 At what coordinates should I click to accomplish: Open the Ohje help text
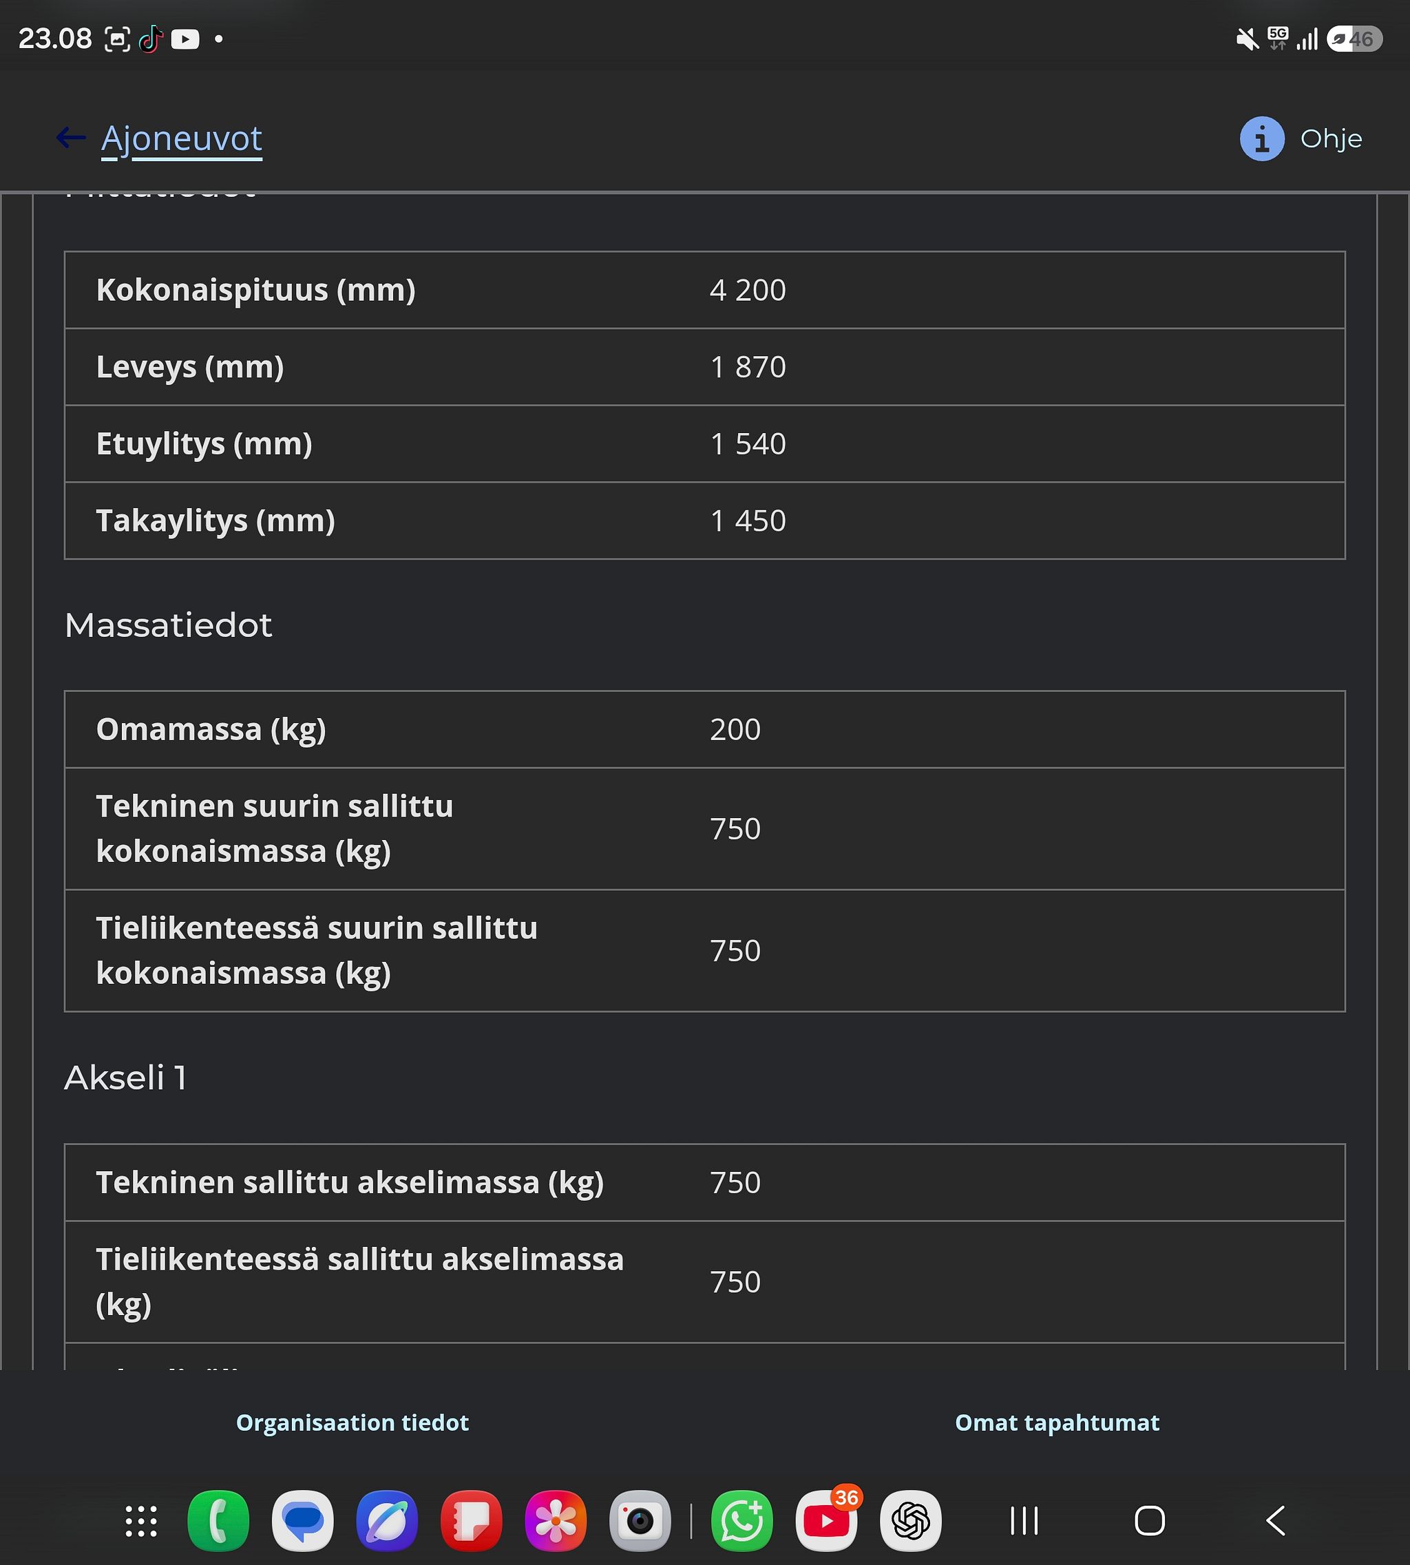pyautogui.click(x=1330, y=138)
